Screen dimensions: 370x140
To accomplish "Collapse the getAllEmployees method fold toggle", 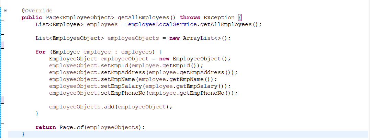I will point(5,10).
